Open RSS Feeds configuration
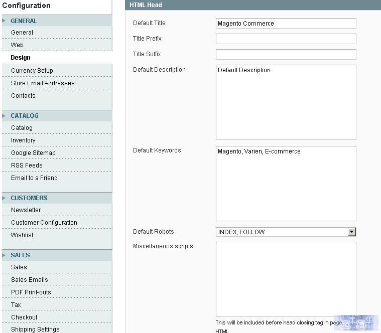 [x=57, y=165]
